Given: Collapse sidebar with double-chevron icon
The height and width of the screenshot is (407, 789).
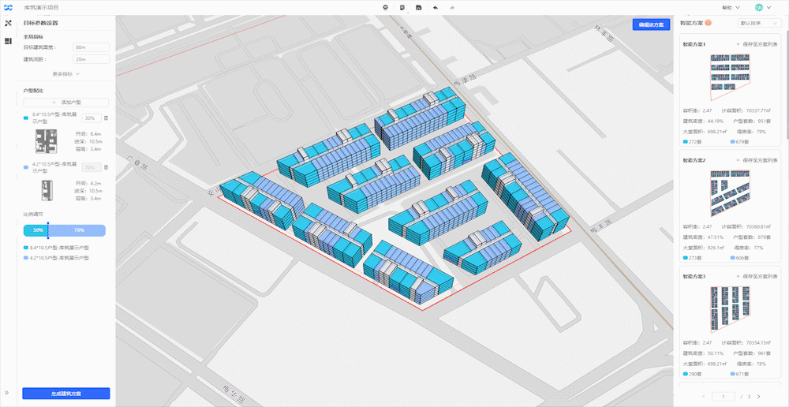Looking at the screenshot, I should click(x=6, y=393).
